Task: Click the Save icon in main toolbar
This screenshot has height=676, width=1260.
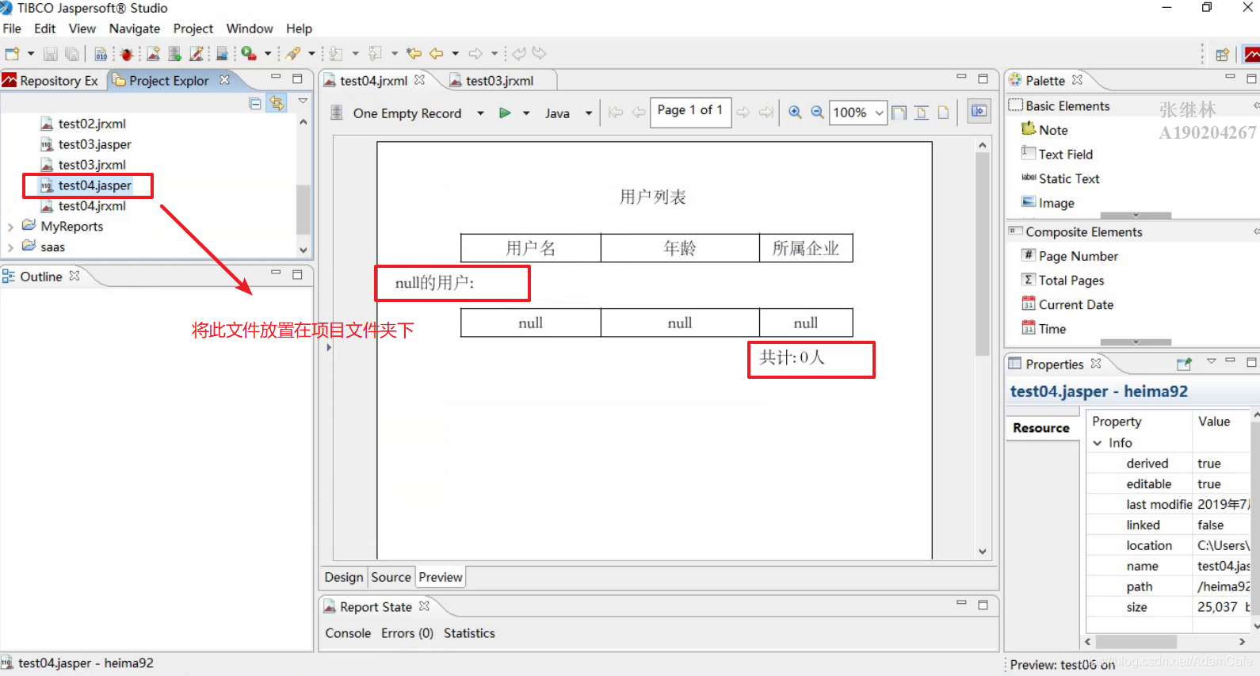Action: pos(50,54)
